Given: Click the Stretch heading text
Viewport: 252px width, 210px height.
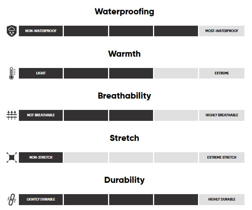Looking at the screenshot, I should [x=124, y=138].
